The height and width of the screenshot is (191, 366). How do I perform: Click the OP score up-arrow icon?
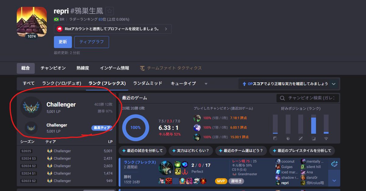coord(244,84)
